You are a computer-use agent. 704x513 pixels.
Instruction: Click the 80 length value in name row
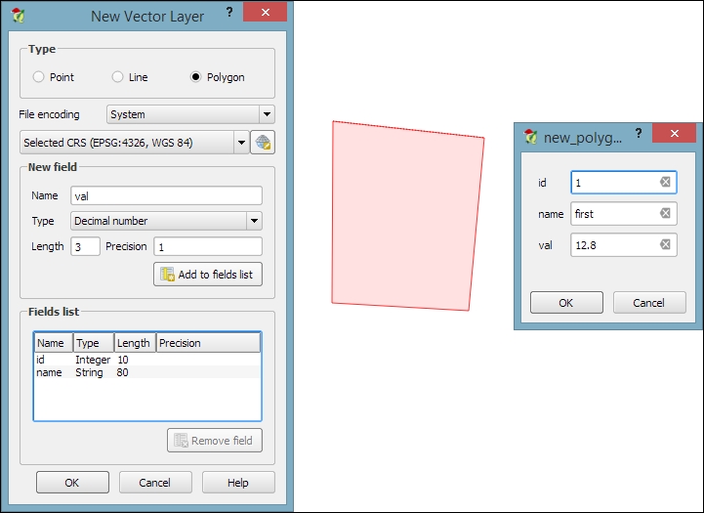click(122, 372)
